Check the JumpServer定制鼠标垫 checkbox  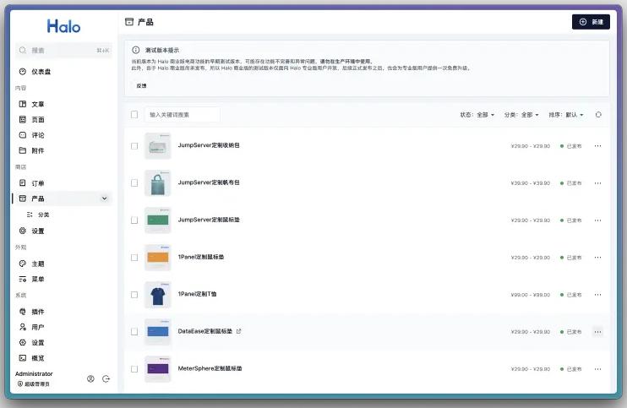[134, 220]
